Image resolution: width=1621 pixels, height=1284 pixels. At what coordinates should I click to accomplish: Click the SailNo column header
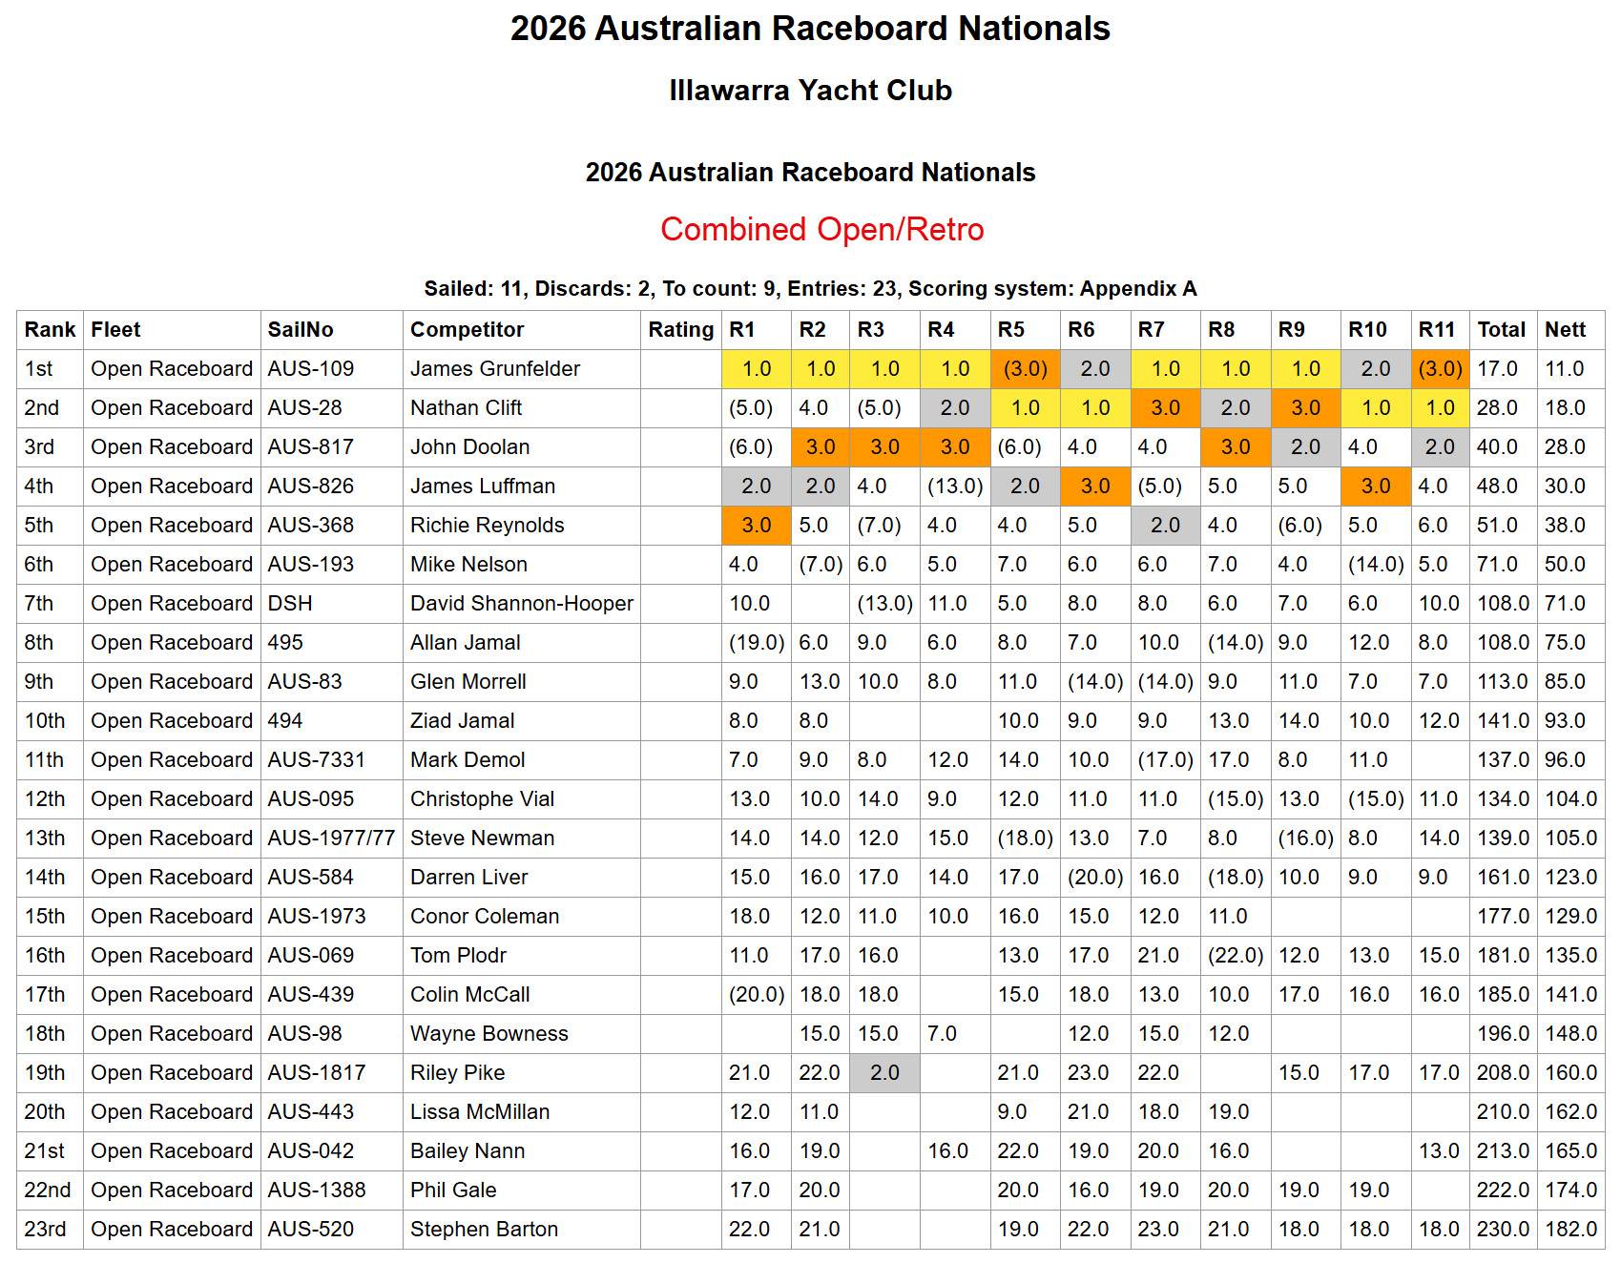(300, 330)
